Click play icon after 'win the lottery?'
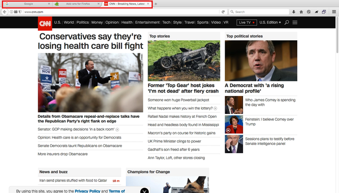The image size is (339, 193). click(216, 109)
